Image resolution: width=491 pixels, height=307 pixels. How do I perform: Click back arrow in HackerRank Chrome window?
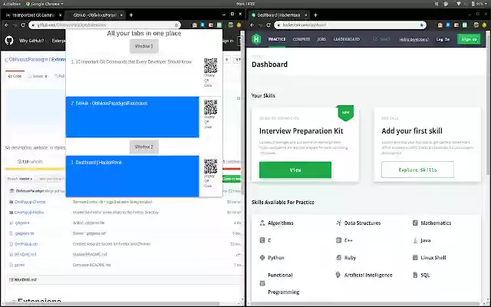coord(252,25)
